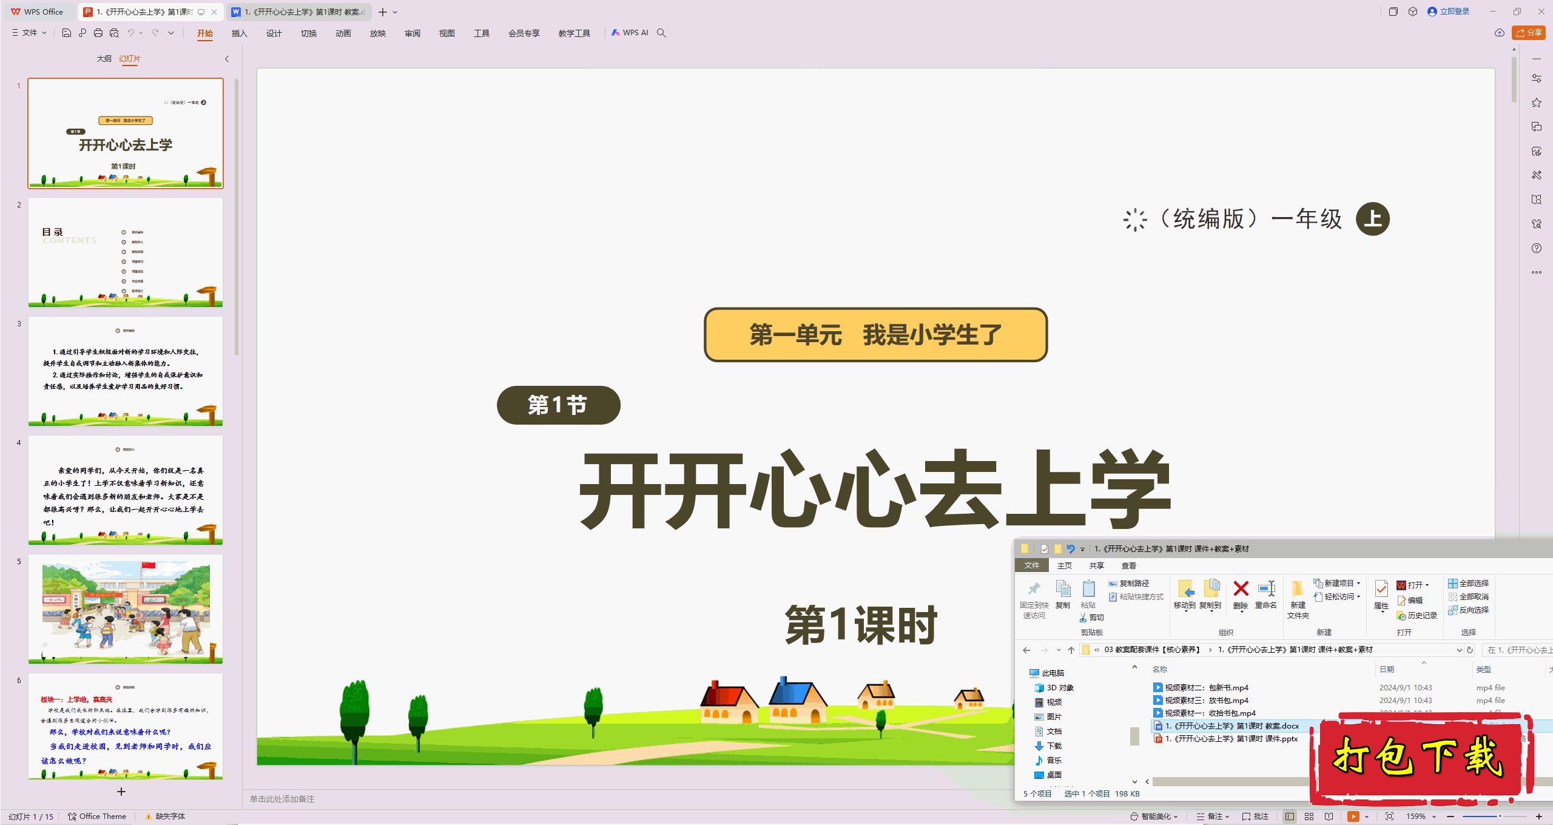Click notes field 单击此处添加备注

(x=282, y=799)
